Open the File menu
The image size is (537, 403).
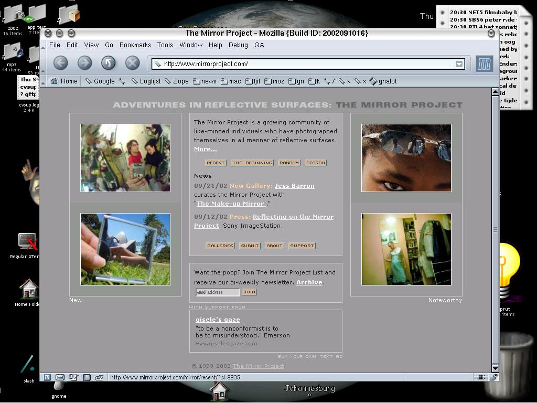[55, 45]
